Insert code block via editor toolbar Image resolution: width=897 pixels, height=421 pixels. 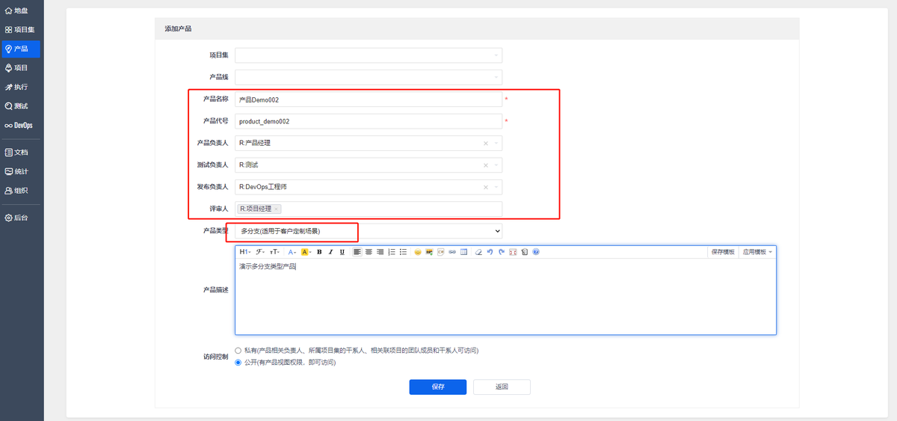click(441, 252)
